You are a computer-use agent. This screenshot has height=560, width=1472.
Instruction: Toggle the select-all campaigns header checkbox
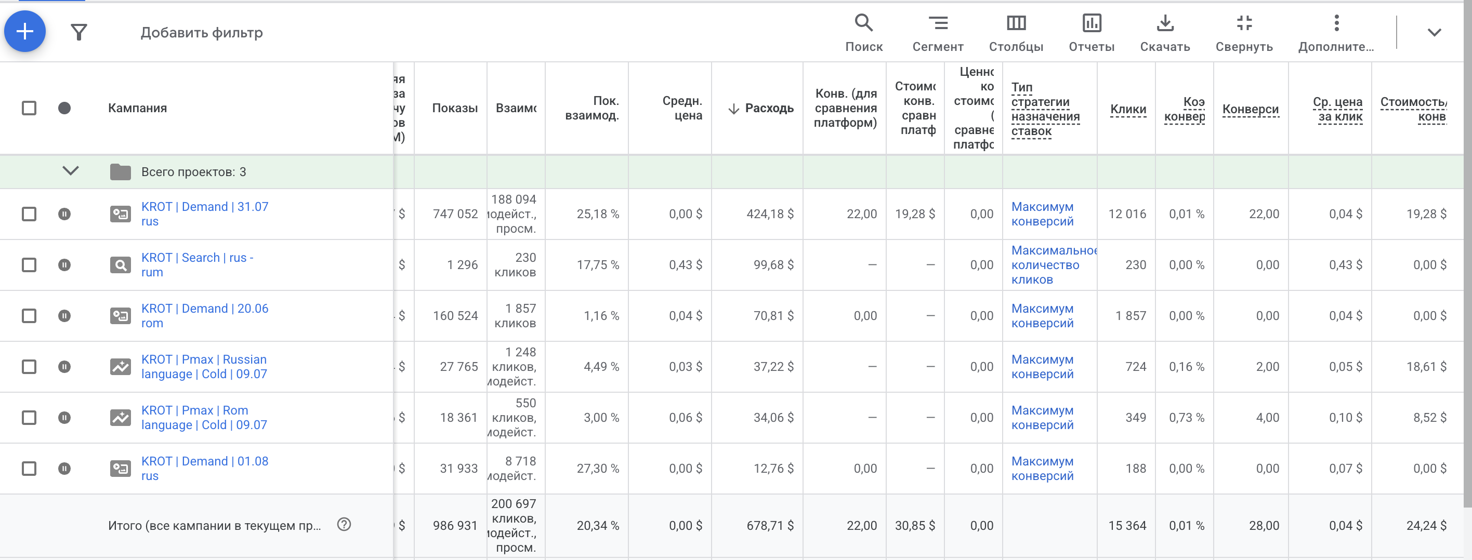[x=29, y=108]
